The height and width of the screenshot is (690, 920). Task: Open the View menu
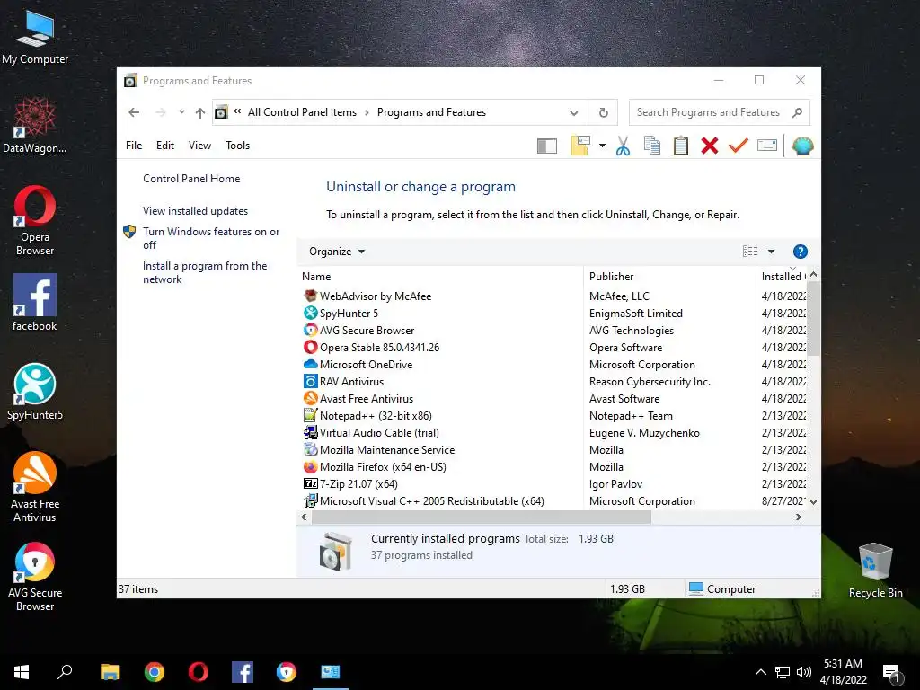point(199,146)
